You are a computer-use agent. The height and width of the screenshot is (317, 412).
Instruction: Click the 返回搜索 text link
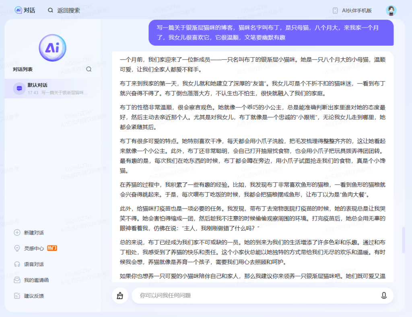coord(68,10)
